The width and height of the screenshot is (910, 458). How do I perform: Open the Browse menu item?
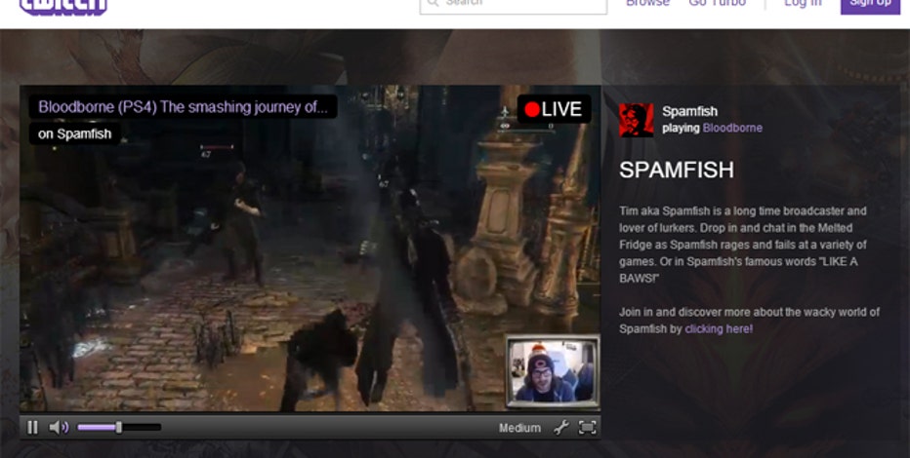647,4
